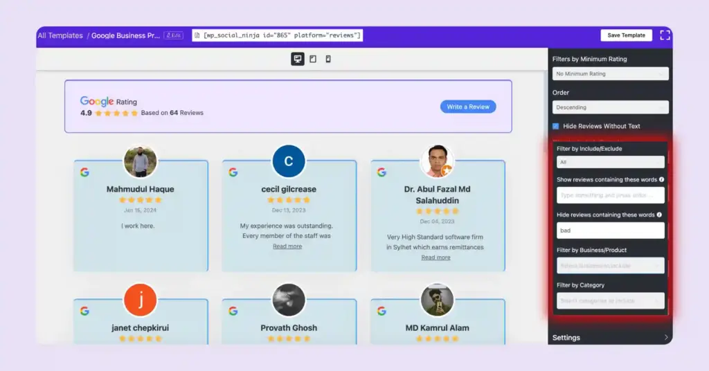Switch to desktop preview icon
Image resolution: width=709 pixels, height=371 pixels.
tap(298, 59)
